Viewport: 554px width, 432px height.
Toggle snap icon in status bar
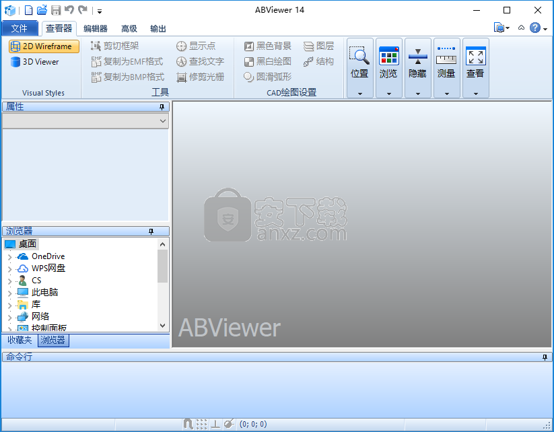tap(188, 424)
